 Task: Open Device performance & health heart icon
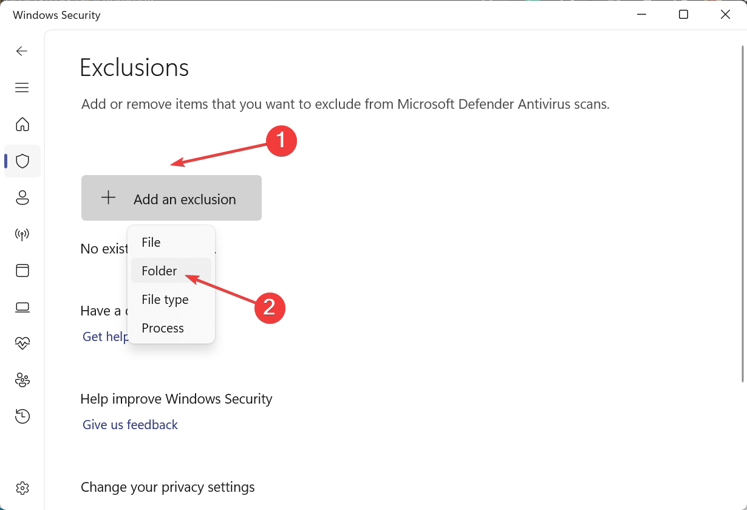[x=22, y=343]
